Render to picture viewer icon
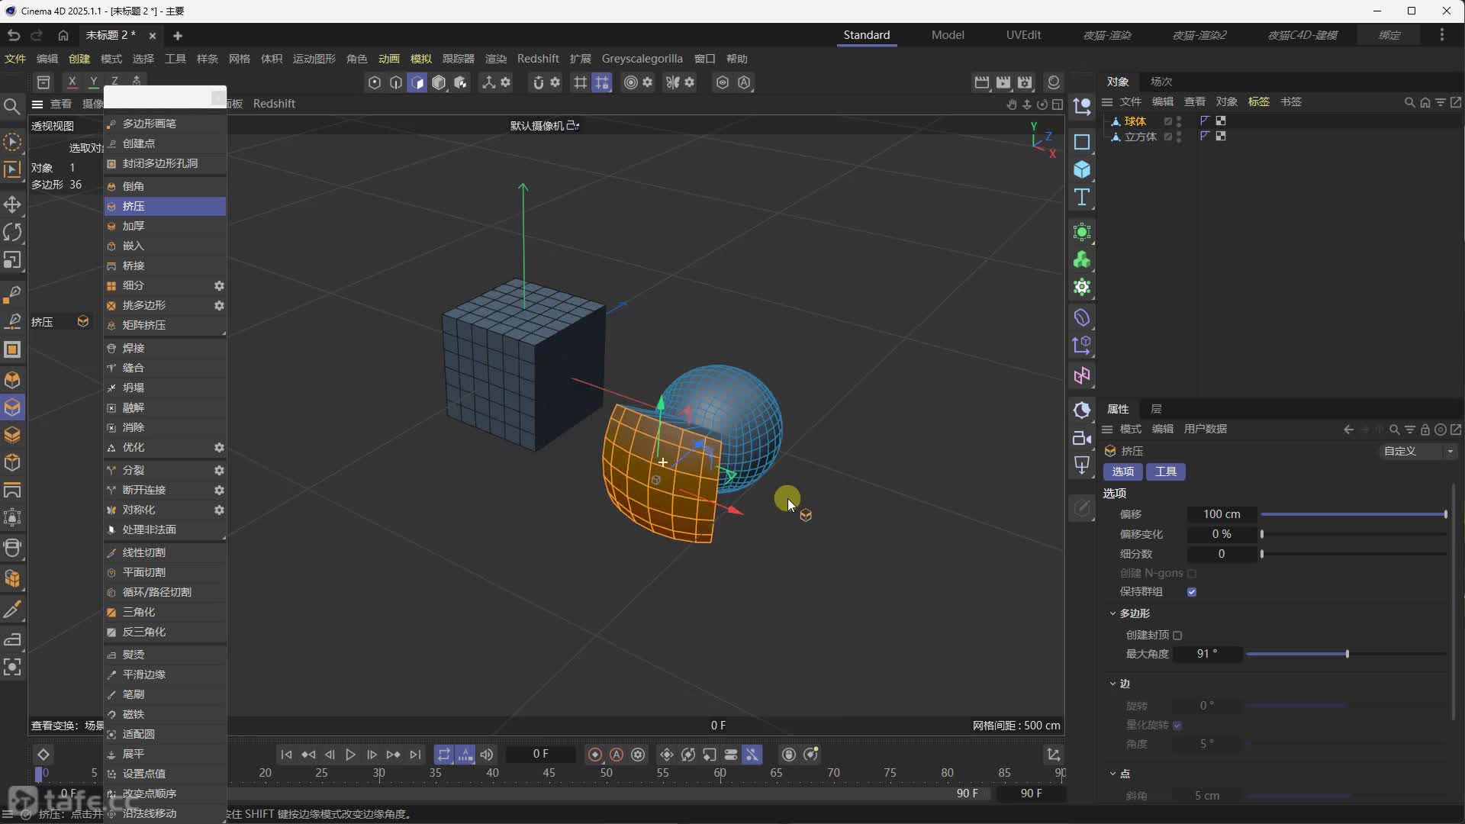1465x824 pixels. (1003, 82)
